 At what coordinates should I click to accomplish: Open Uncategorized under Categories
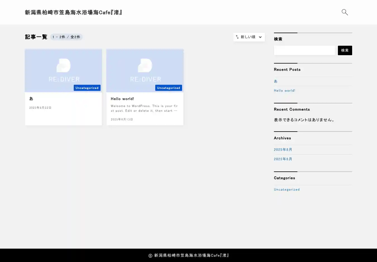pos(287,190)
